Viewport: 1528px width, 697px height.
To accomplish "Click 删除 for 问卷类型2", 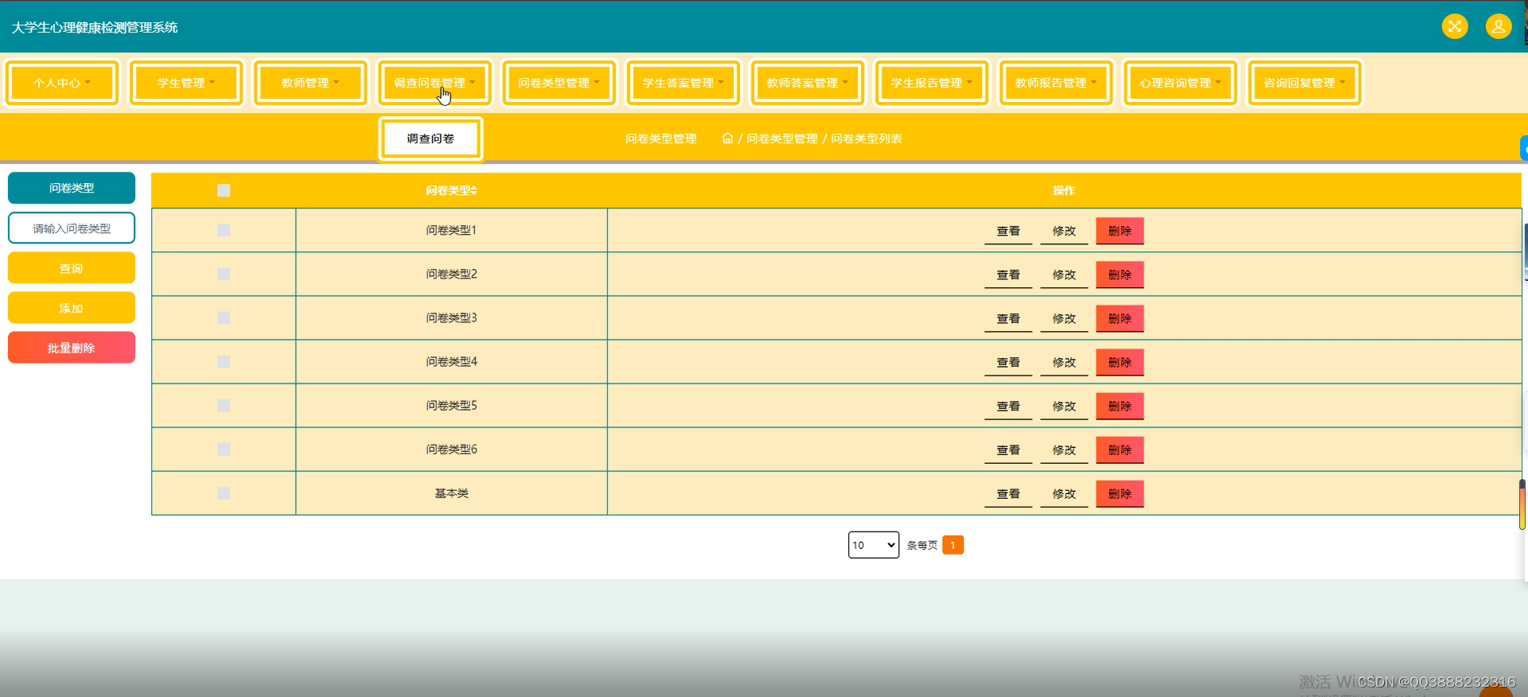I will [x=1120, y=275].
